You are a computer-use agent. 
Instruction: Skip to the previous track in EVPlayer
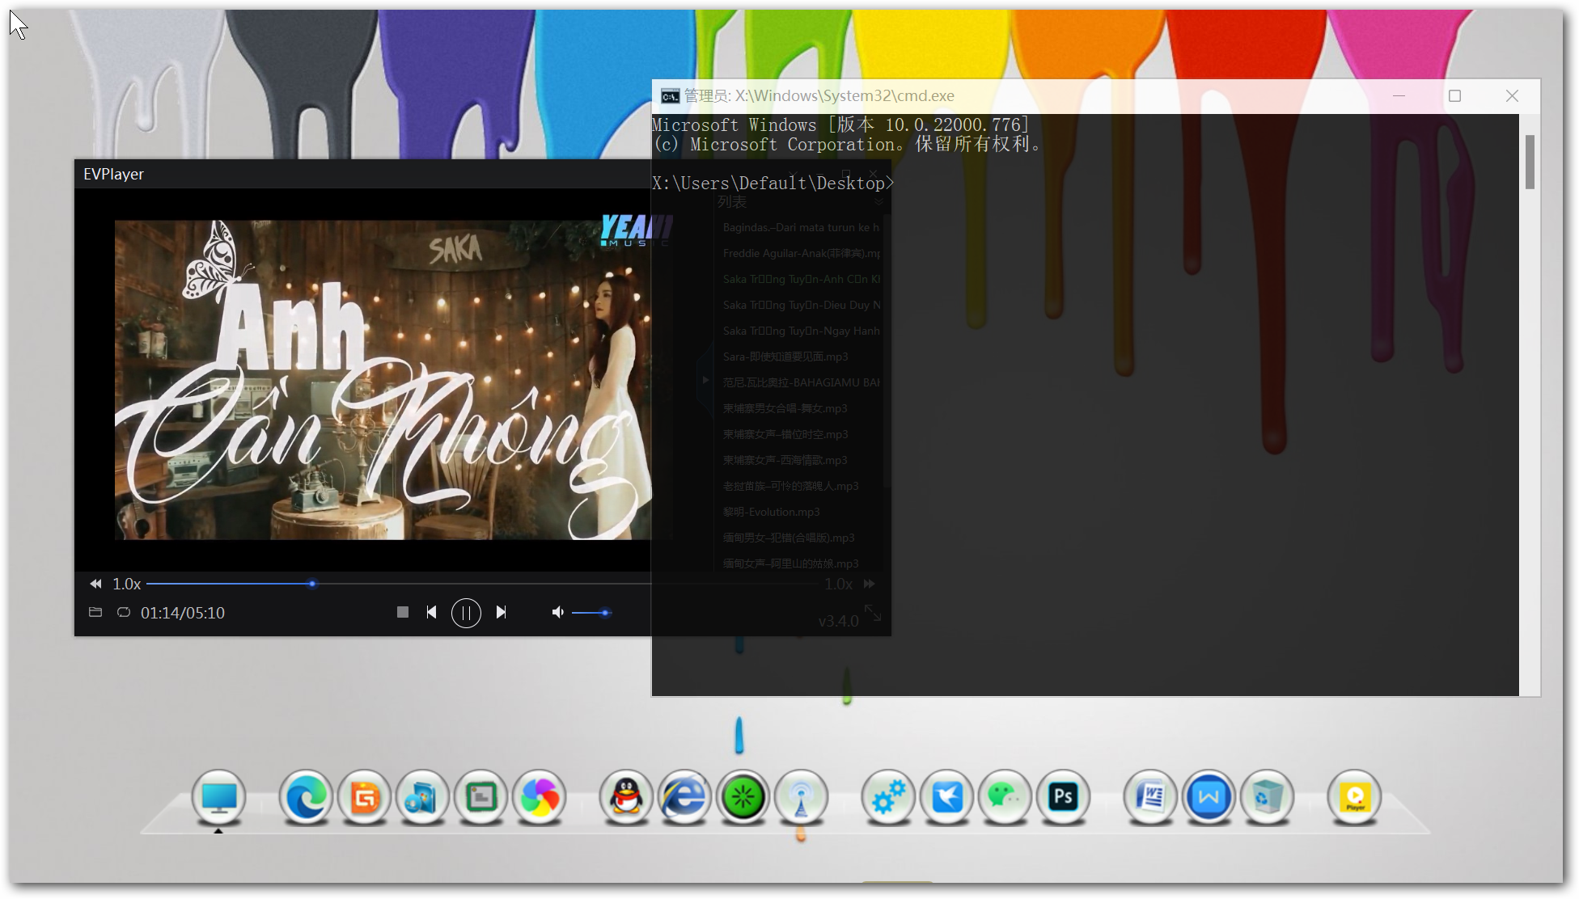click(432, 612)
